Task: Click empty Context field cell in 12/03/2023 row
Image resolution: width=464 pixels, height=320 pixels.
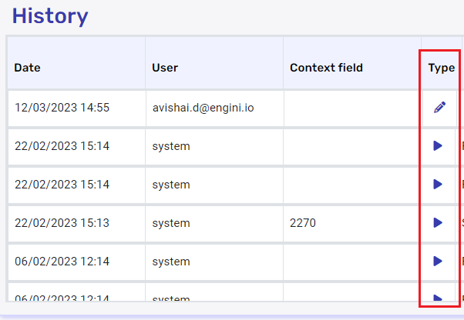Action: pos(351,108)
